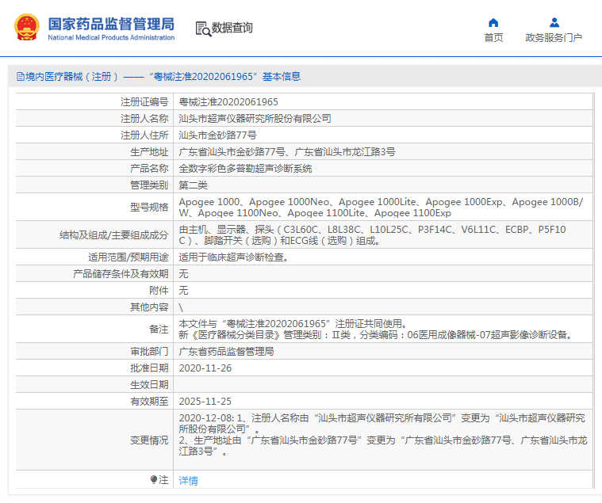Click the 备注 row label
This screenshot has width=602, height=503.
coord(159,330)
